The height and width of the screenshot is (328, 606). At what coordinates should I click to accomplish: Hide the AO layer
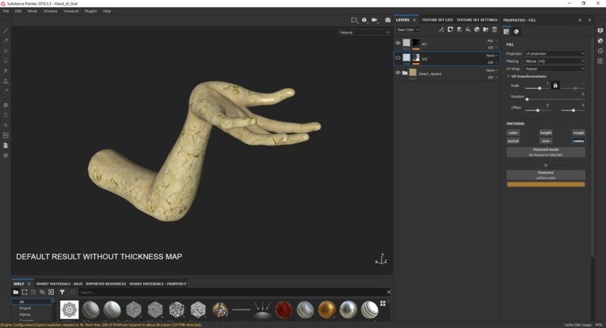point(398,43)
